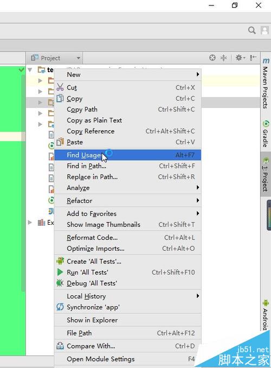This screenshot has width=271, height=368.
Task: Open the Android side tab
Action: click(x=266, y=314)
